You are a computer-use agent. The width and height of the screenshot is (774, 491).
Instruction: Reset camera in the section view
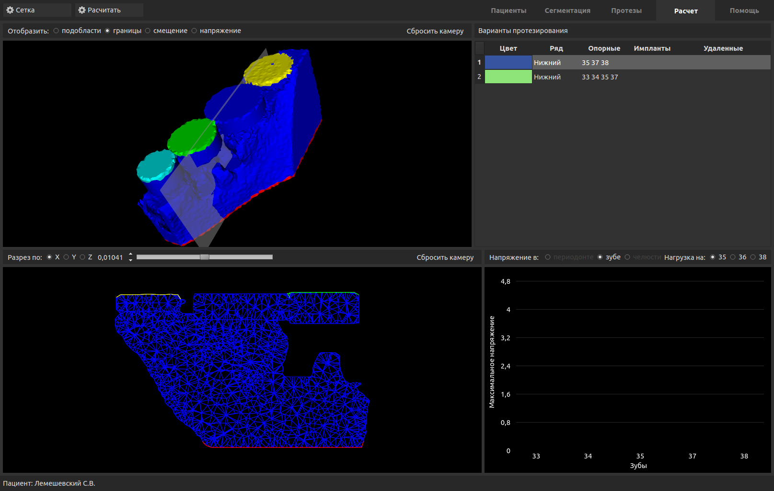point(445,257)
